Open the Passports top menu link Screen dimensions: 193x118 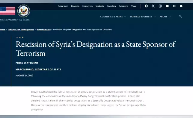[x=123, y=6]
